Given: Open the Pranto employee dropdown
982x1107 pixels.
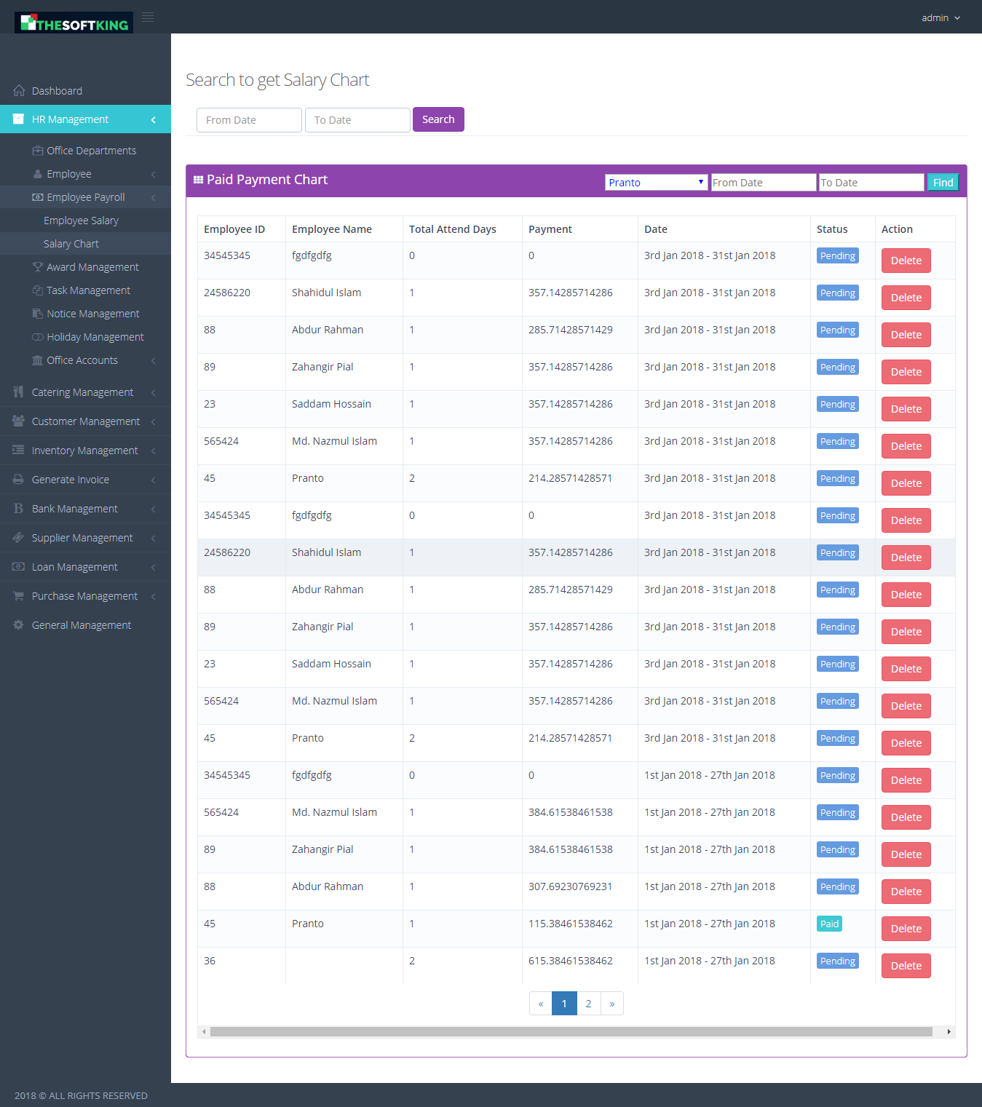Looking at the screenshot, I should [x=654, y=182].
